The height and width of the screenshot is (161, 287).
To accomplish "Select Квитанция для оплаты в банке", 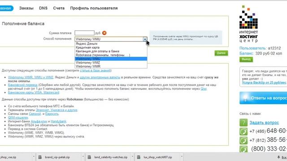I will [x=111, y=51].
